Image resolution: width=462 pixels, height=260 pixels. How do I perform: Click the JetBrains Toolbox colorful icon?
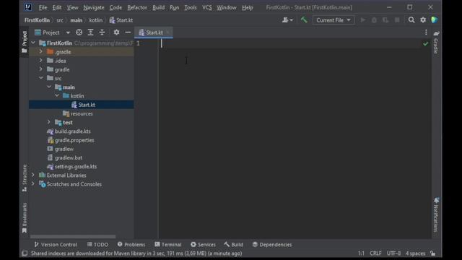coord(435,20)
